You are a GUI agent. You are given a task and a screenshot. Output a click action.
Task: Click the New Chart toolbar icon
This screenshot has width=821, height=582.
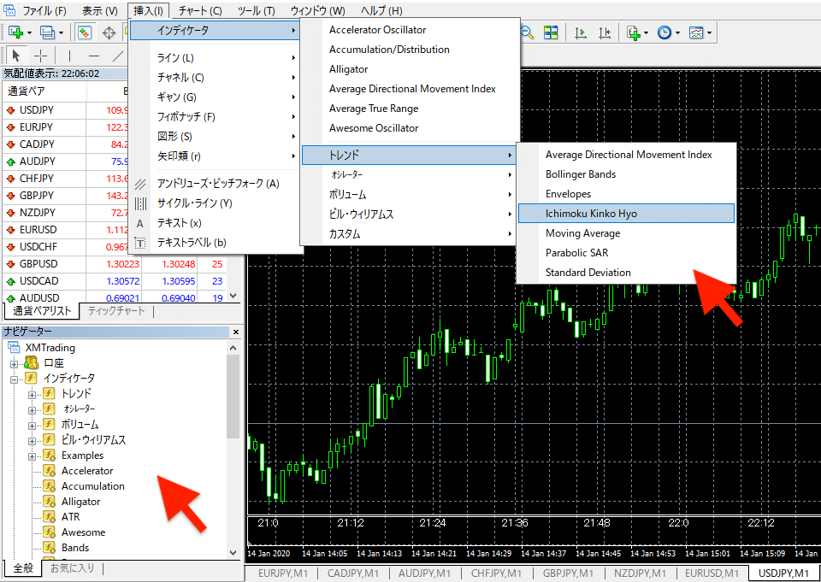(x=15, y=32)
